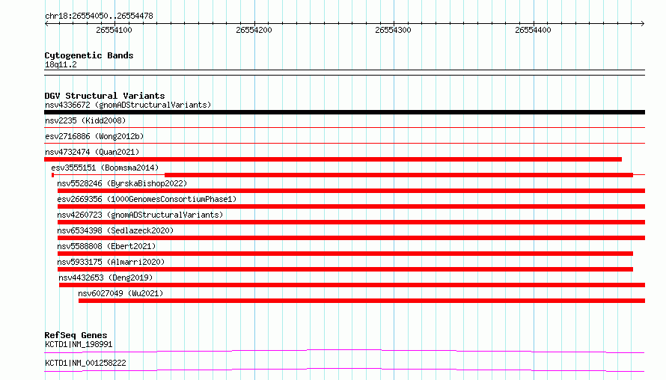Click the 26554400 ruler position label
Viewport: 666px width, 380px height.
(x=533, y=30)
